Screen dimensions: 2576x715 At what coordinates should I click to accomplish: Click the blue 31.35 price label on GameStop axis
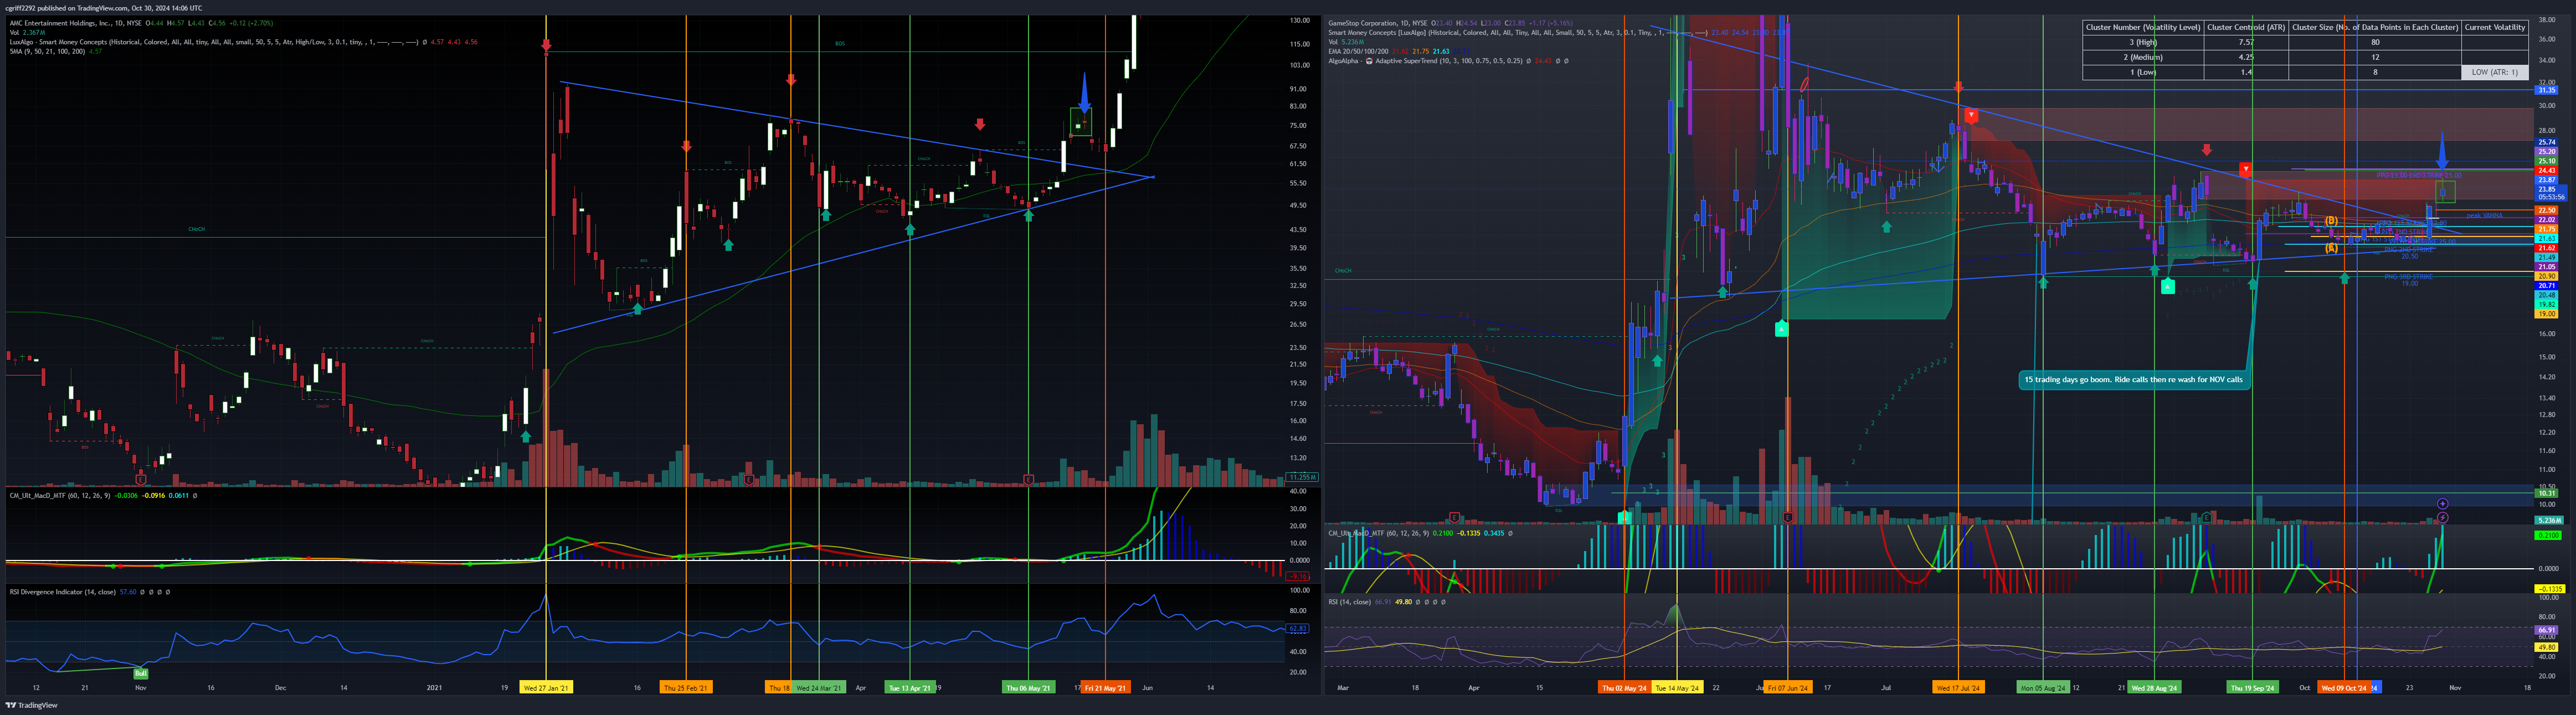pyautogui.click(x=2546, y=90)
